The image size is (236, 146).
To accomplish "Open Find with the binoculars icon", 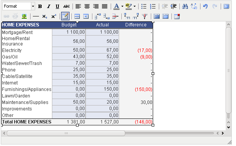I will pos(185,6).
